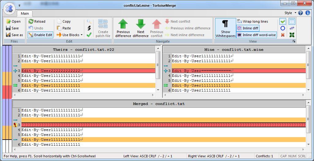Click the conflict warning icon on Merged line 3
The height and width of the screenshot is (161, 314).
15,125
